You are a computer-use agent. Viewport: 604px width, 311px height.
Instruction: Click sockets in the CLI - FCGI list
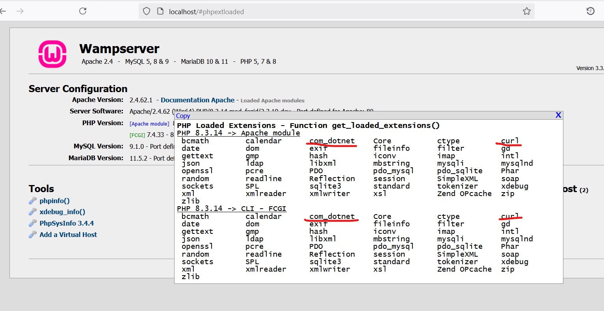coord(197,262)
